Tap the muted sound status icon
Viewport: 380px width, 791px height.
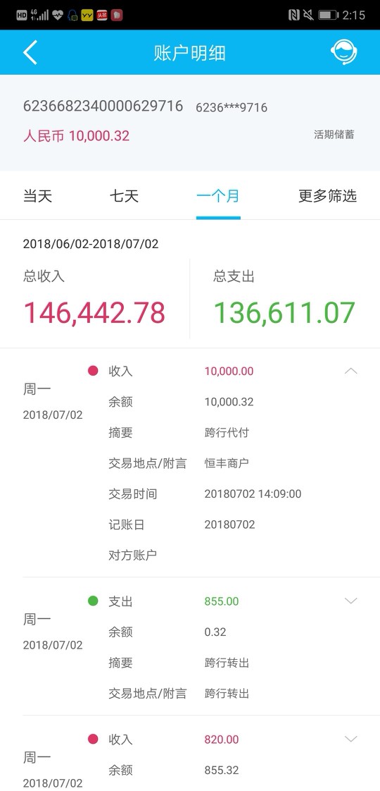[x=308, y=15]
